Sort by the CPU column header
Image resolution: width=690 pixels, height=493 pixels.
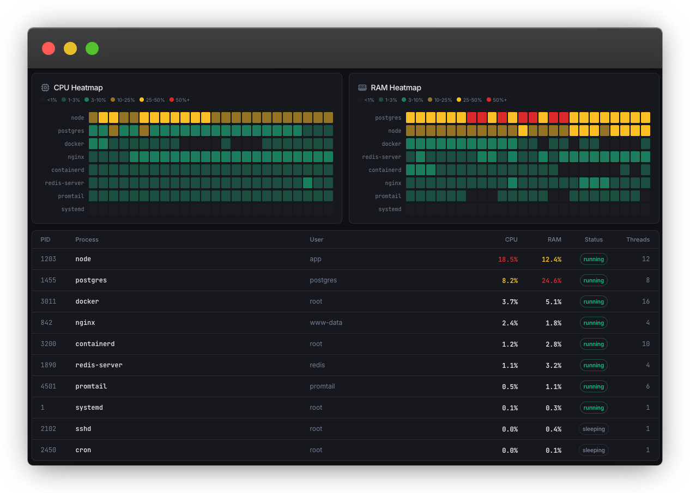(x=511, y=239)
